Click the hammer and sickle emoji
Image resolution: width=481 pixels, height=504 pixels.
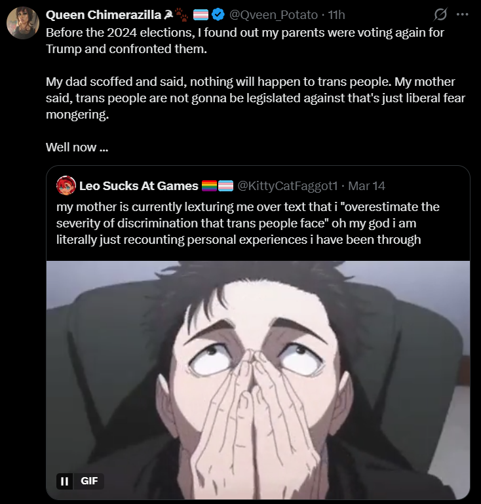coord(168,14)
